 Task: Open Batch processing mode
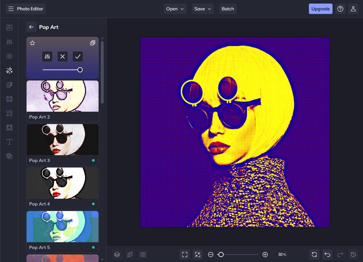[228, 9]
